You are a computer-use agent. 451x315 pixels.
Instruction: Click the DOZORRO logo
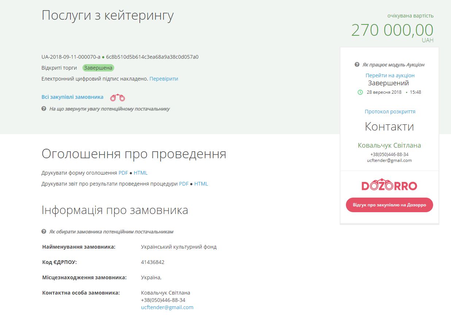[389, 185]
